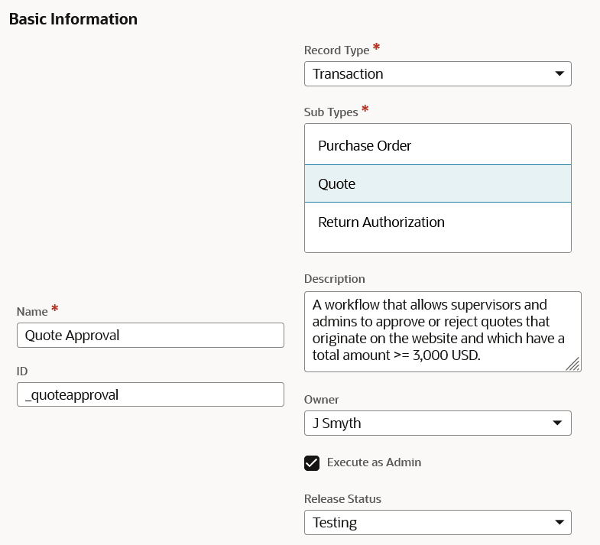Click the Execute as Admin label
This screenshot has height=545, width=600.
coord(374,462)
